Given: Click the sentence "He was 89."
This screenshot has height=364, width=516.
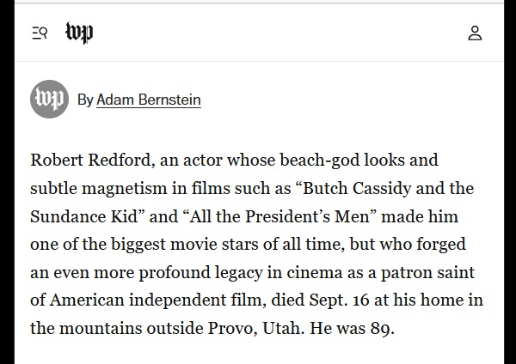Looking at the screenshot, I should point(350,329).
